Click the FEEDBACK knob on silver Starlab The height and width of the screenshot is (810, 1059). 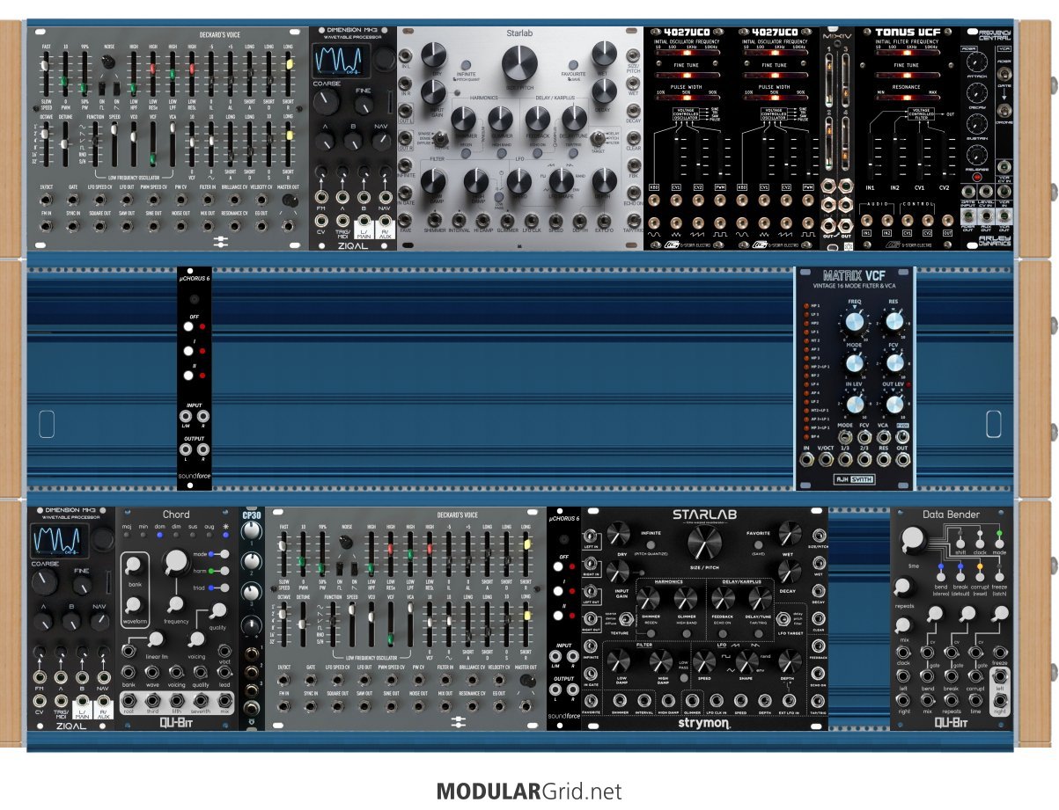pyautogui.click(x=538, y=119)
